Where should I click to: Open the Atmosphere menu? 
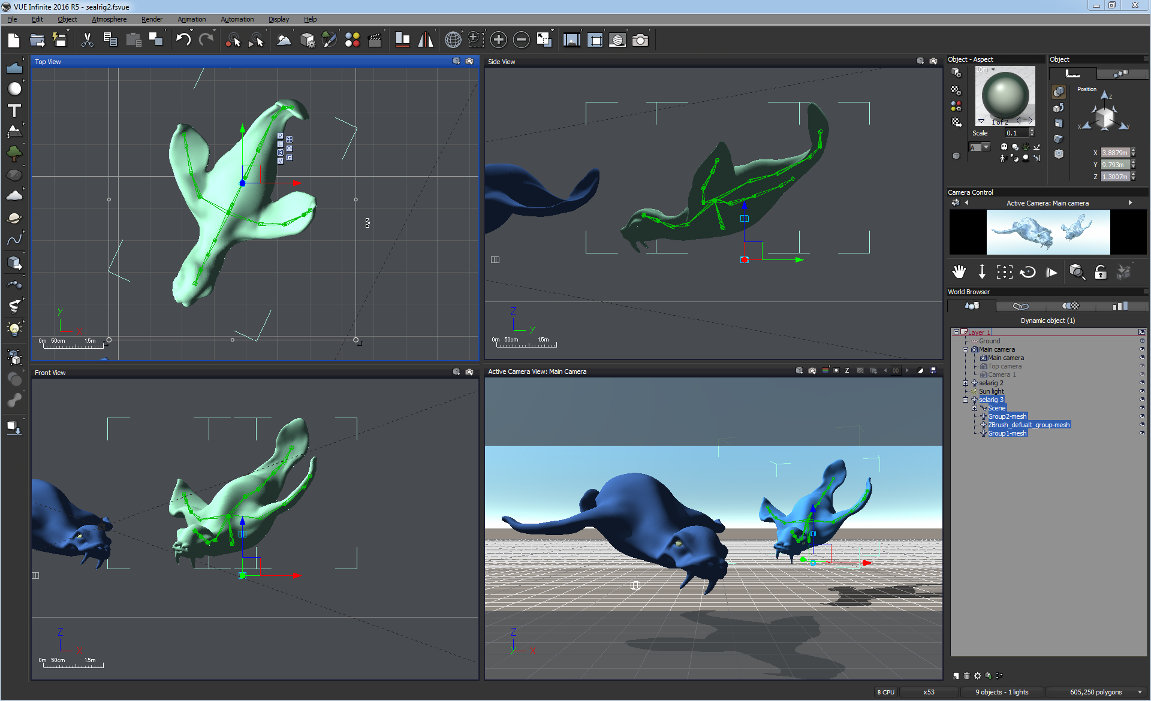tap(109, 19)
